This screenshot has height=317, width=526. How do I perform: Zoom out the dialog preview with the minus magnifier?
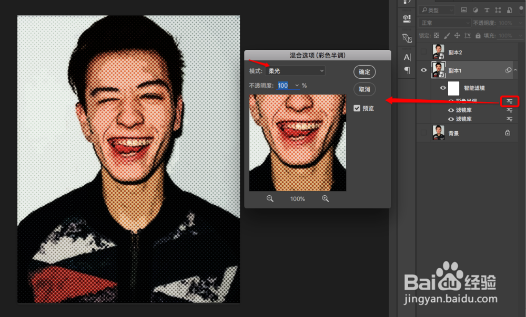tap(270, 199)
